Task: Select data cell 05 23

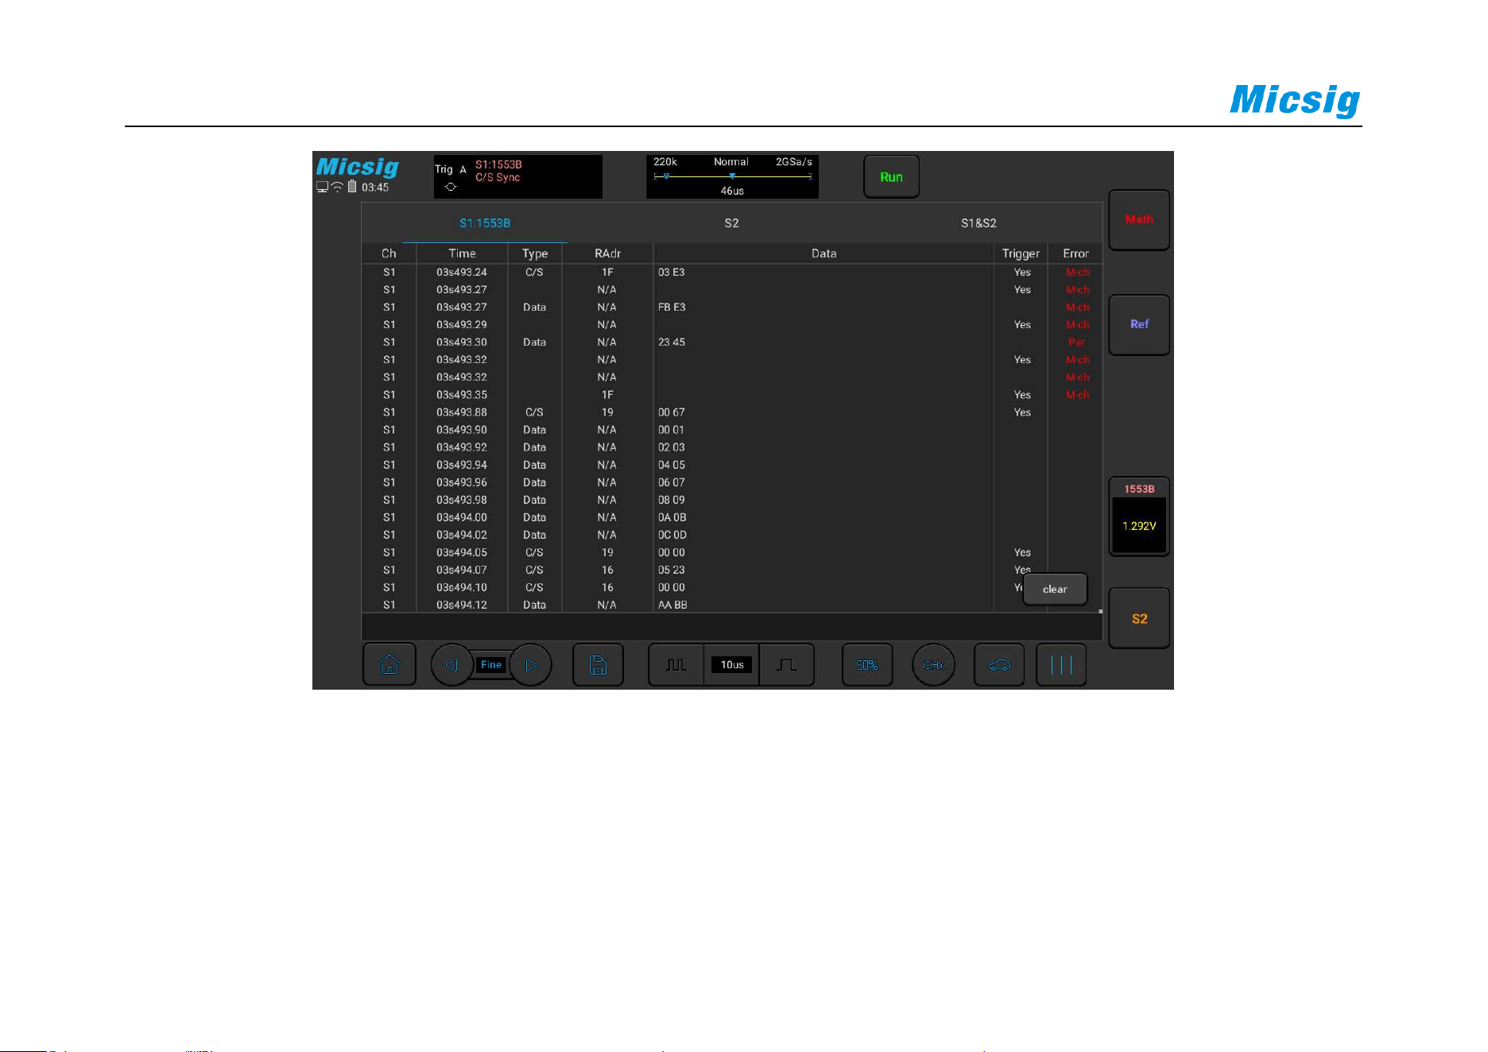Action: [672, 570]
